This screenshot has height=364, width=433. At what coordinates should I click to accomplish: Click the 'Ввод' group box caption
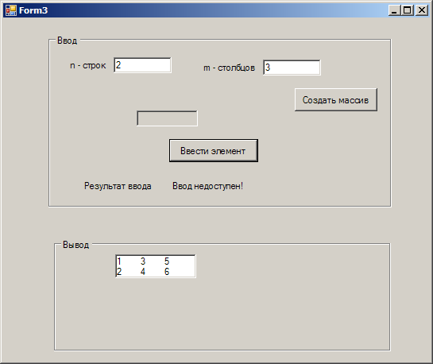(67, 41)
